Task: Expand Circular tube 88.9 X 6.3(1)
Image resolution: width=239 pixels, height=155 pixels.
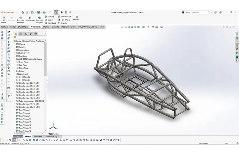Action: click(x=14, y=83)
